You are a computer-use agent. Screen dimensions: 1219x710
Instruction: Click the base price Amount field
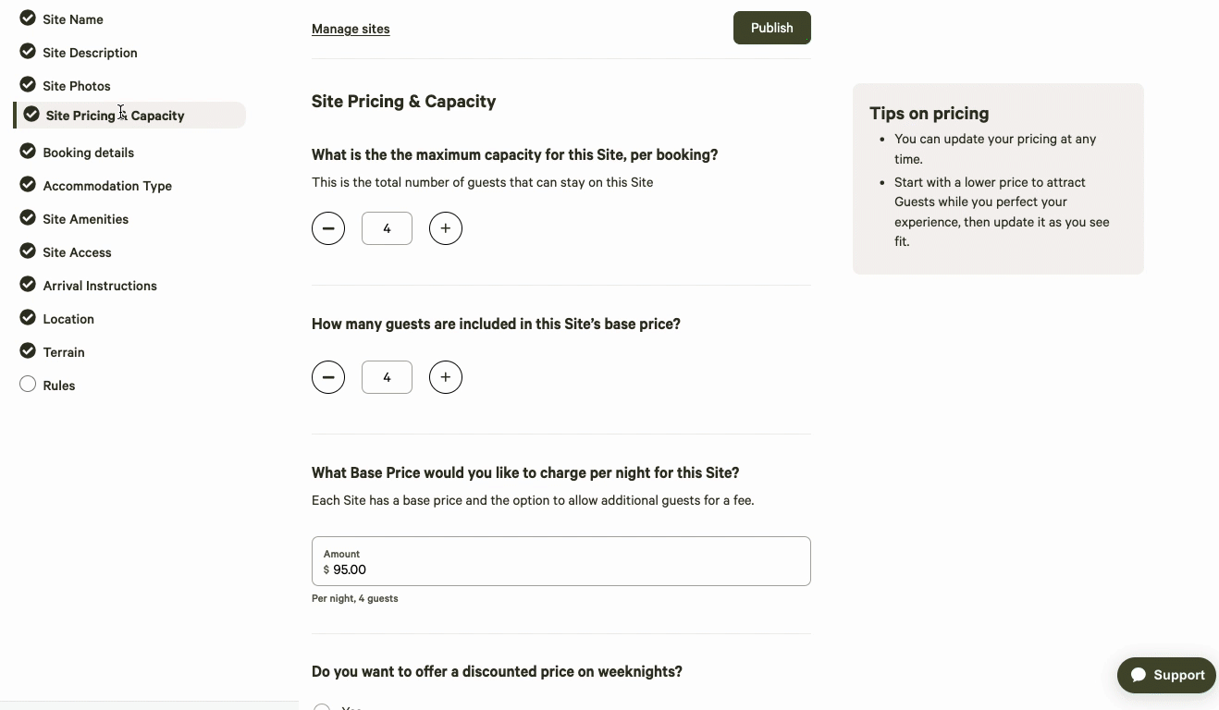pos(560,569)
